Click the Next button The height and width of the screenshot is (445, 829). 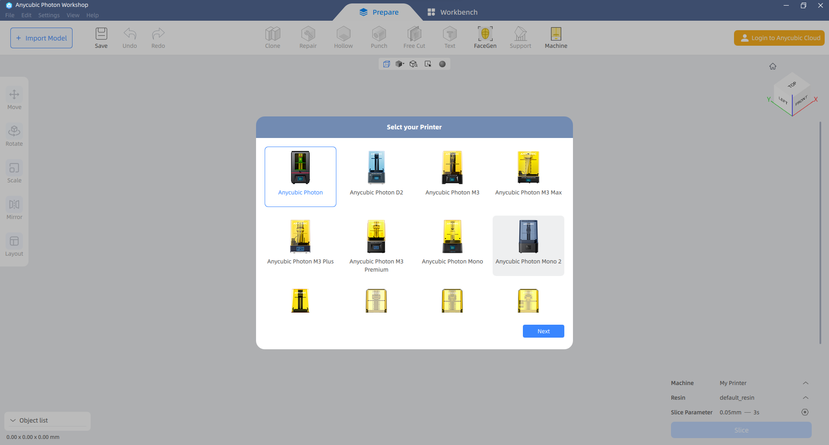coord(544,331)
